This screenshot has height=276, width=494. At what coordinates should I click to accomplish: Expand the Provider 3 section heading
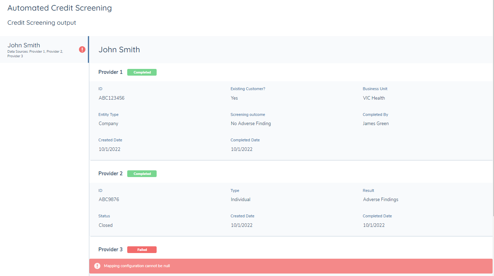(111, 249)
